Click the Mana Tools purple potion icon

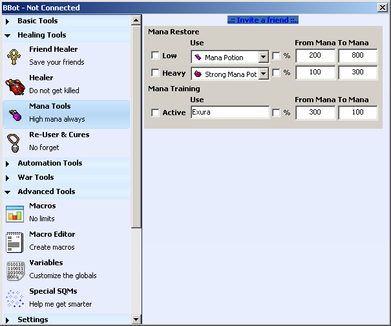click(x=15, y=113)
